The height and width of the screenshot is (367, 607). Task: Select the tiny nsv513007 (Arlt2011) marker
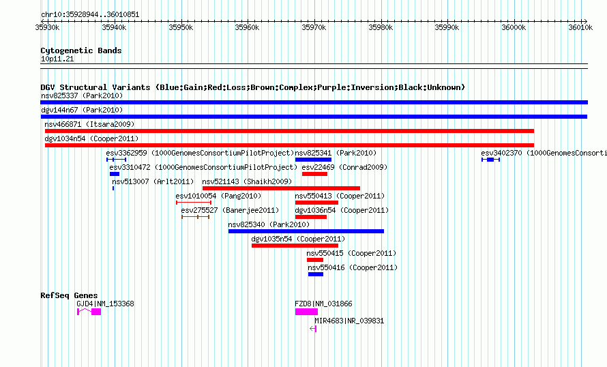113,188
